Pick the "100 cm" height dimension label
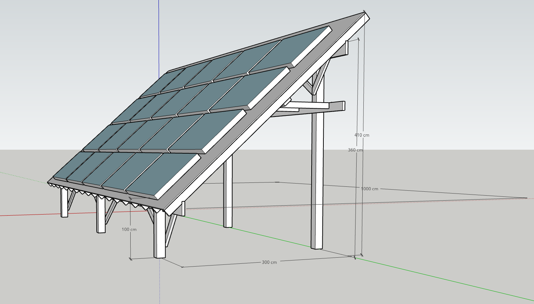Viewport: 534px width, 304px height. [129, 230]
